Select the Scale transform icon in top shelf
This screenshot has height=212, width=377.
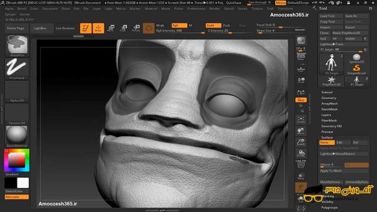[123, 28]
